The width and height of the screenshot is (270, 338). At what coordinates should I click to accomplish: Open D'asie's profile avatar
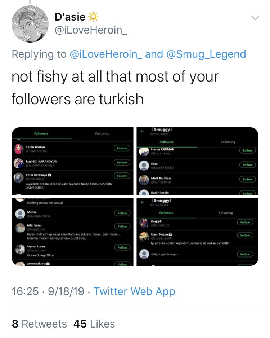point(30,24)
